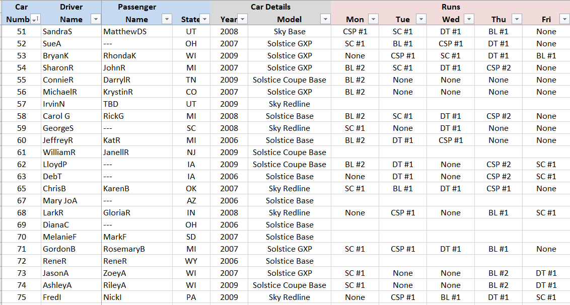Select the Car Details header cell

pos(270,7)
